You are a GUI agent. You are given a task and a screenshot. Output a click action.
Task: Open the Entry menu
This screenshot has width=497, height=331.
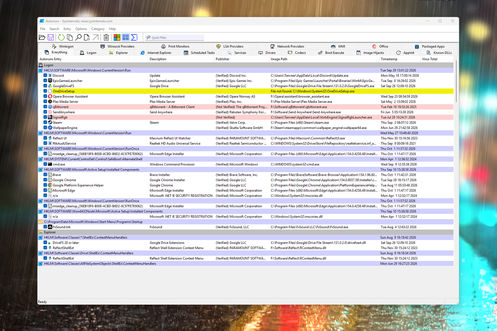click(x=67, y=29)
